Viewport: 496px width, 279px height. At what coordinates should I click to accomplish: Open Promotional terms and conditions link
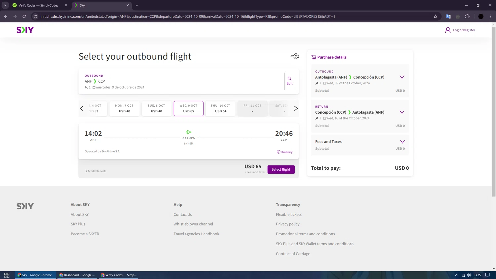click(306, 234)
